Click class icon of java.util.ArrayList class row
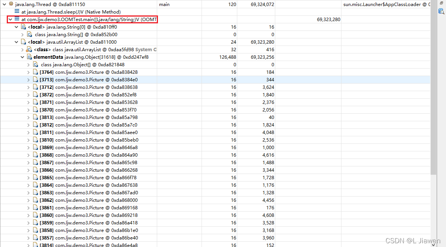The width and height of the screenshot is (446, 247). [x=29, y=49]
